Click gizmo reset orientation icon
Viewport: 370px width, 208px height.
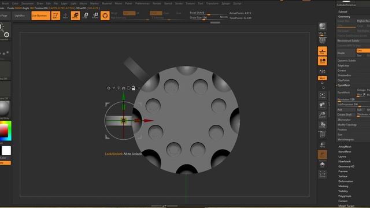click(x=128, y=88)
